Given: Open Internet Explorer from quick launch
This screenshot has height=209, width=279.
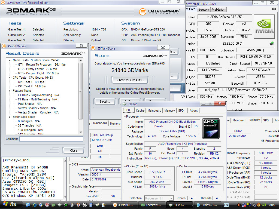Looking at the screenshot, I should click(x=34, y=205).
